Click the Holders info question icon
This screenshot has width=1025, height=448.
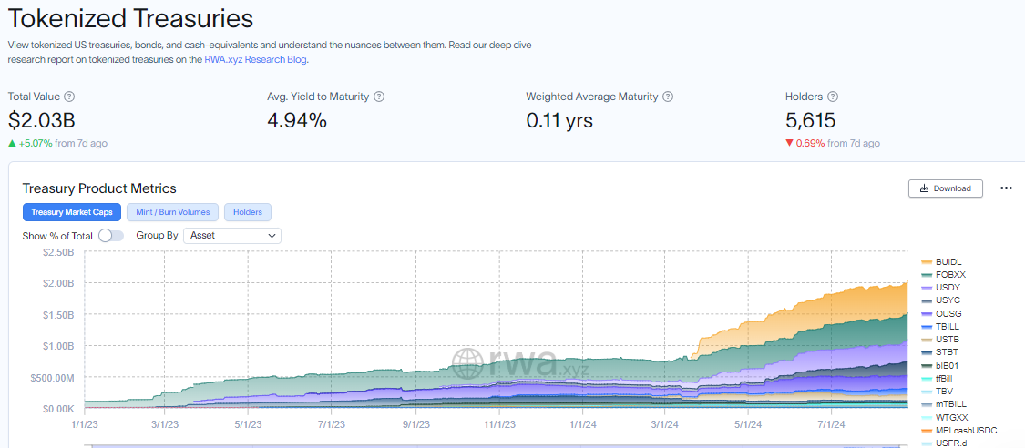(833, 97)
